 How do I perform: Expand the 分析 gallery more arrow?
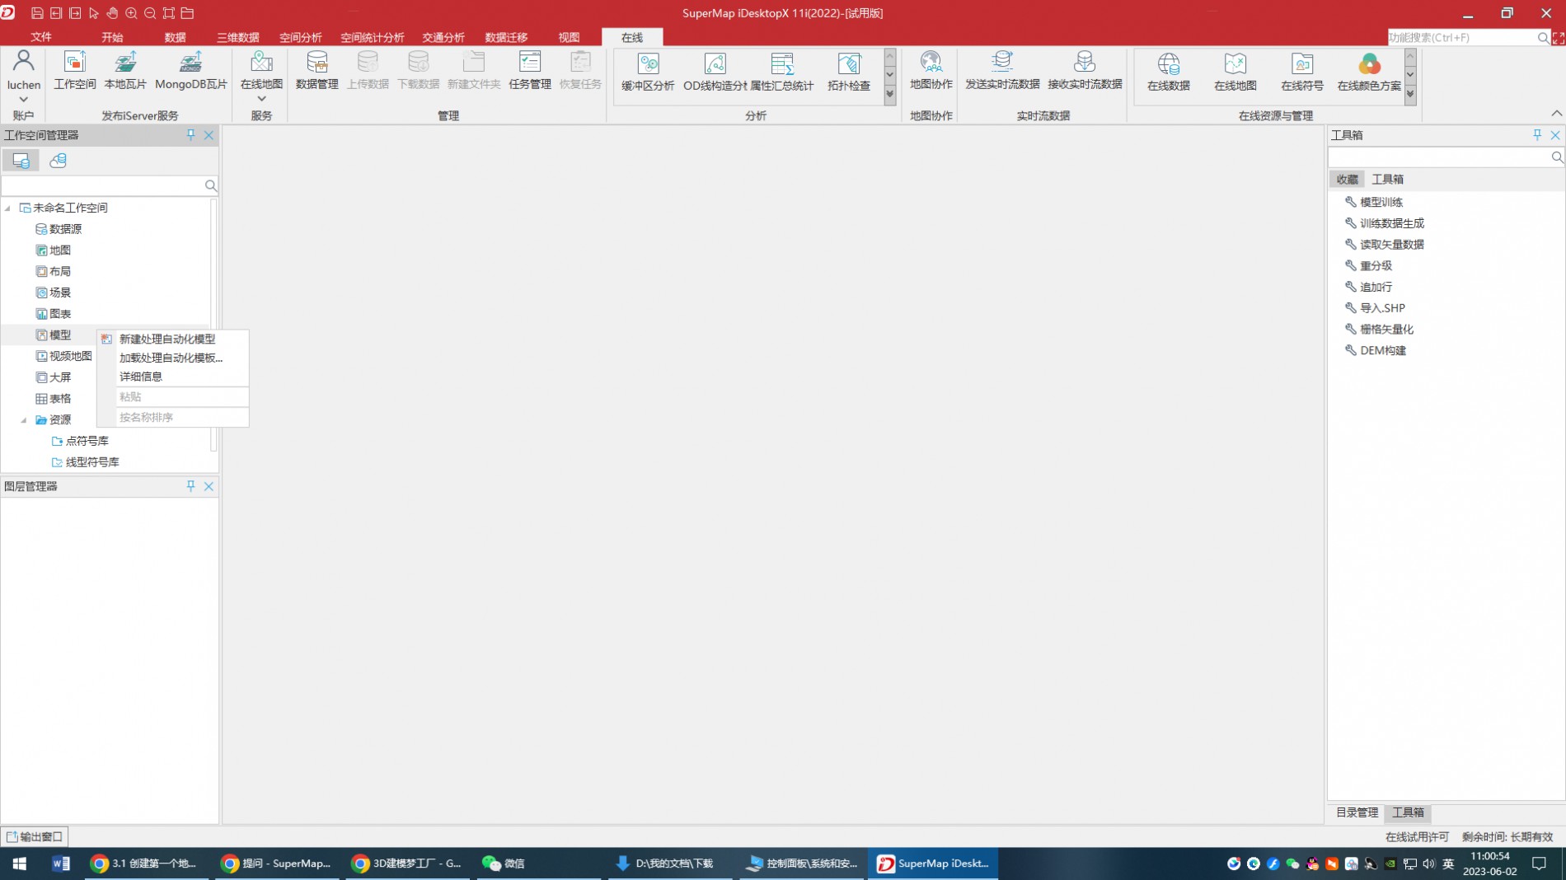[x=890, y=95]
